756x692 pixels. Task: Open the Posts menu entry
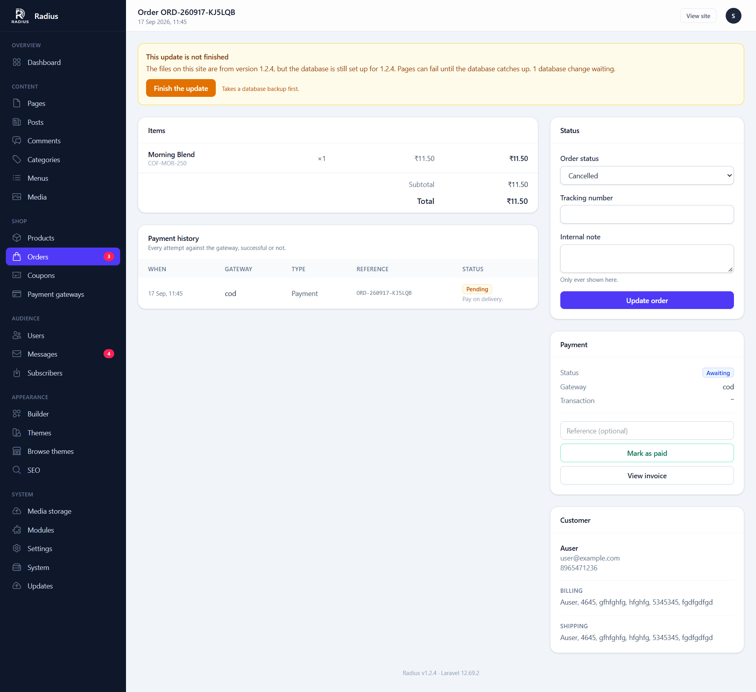[x=63, y=122]
